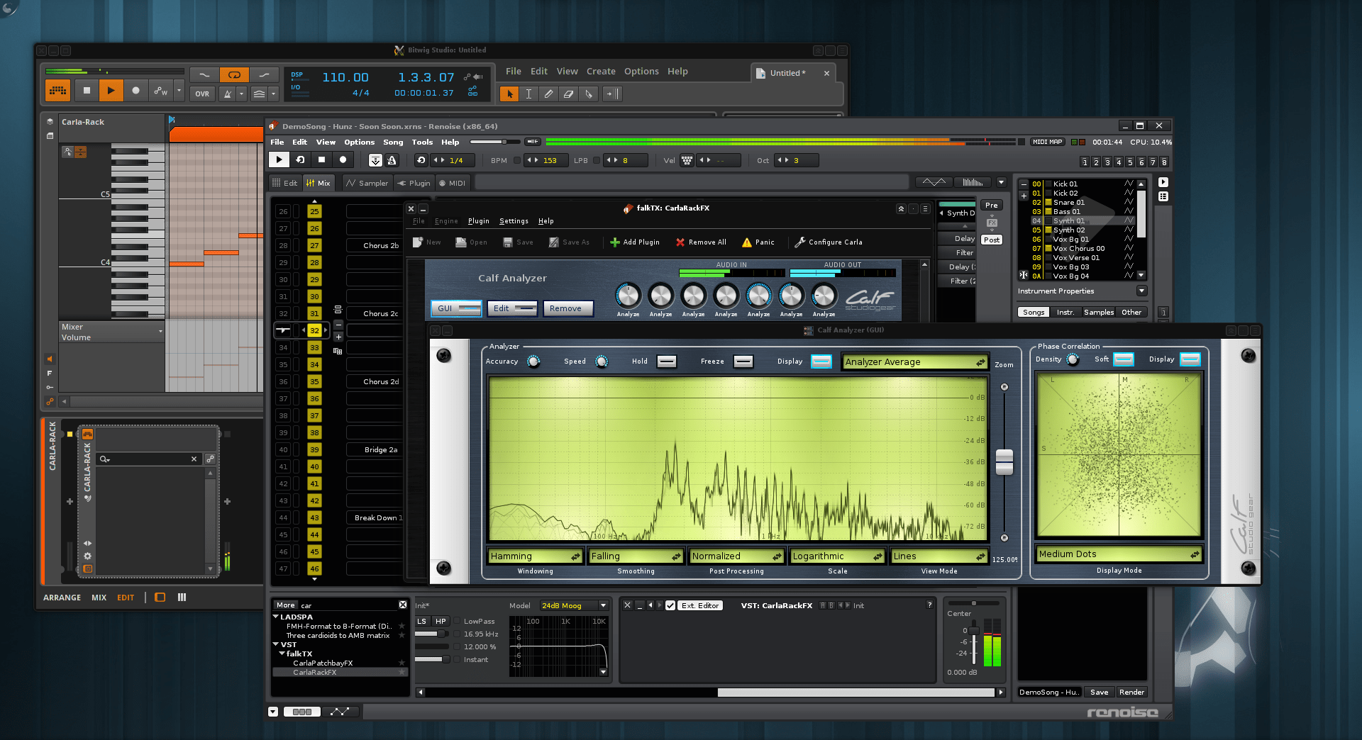This screenshot has width=1362, height=740.
Task: Open the Tools menu in Renoise
Action: click(x=422, y=142)
